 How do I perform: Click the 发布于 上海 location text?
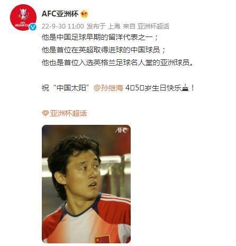pos(103,26)
